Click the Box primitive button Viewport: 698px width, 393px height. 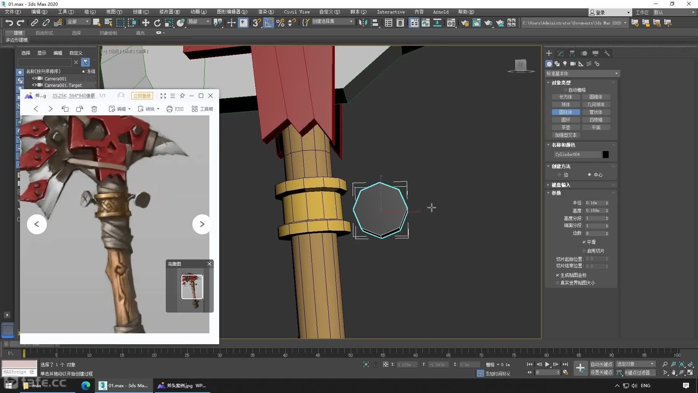point(566,97)
